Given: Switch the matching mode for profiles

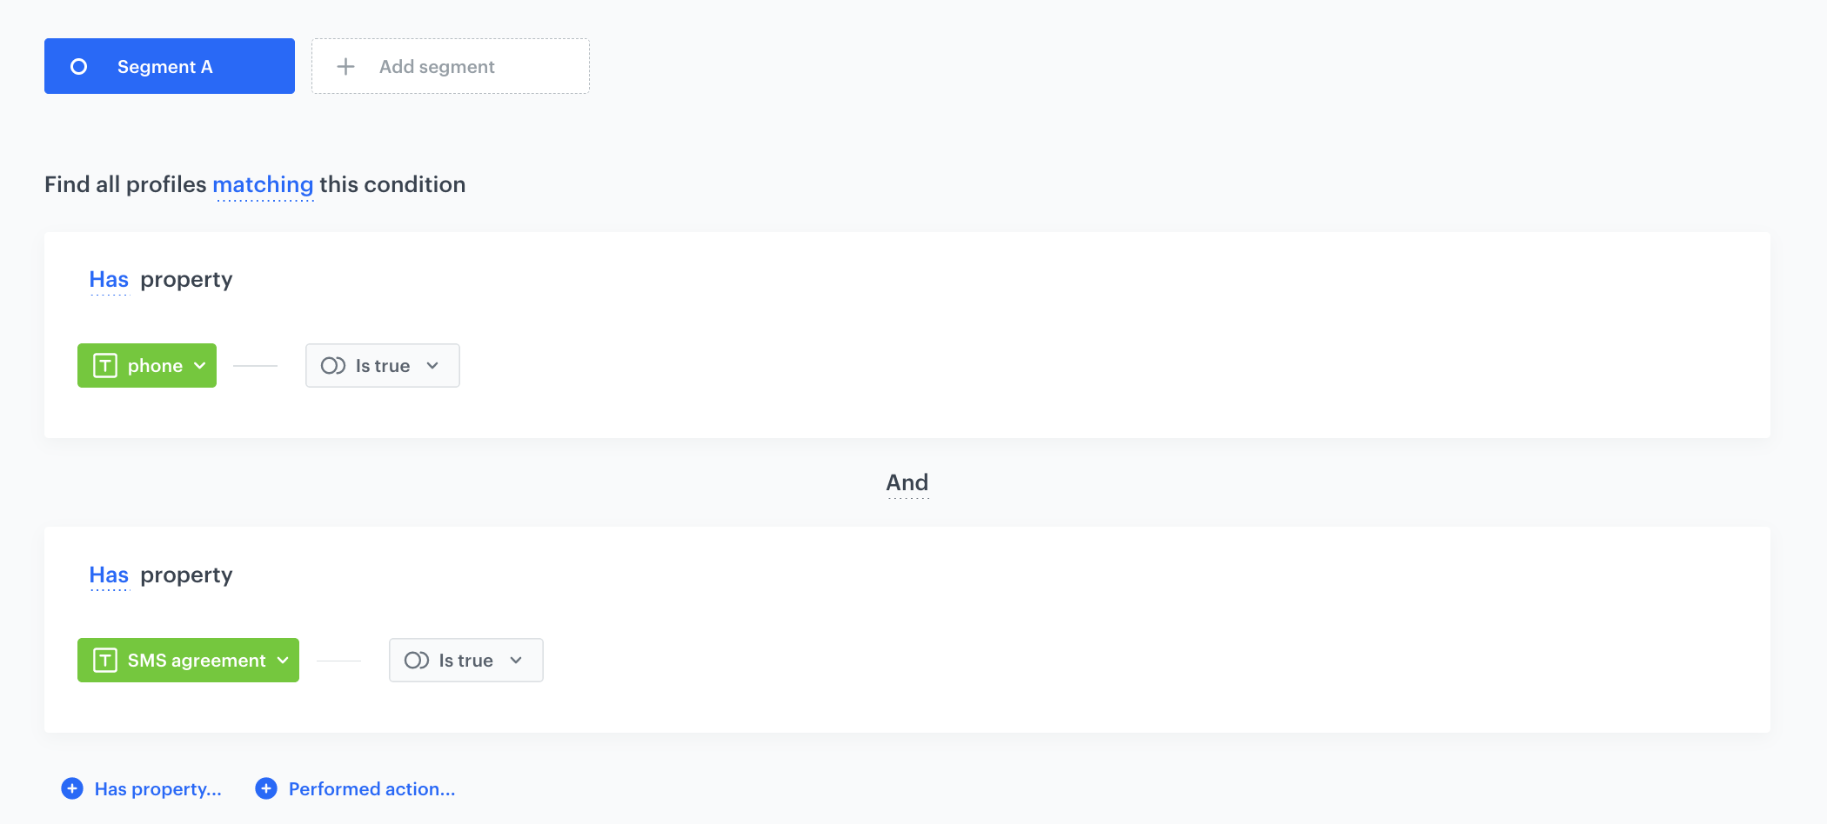Looking at the screenshot, I should [263, 184].
